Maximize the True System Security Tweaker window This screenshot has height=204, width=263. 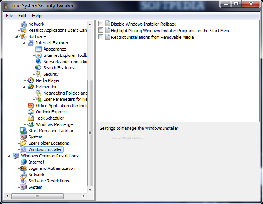coord(236,4)
